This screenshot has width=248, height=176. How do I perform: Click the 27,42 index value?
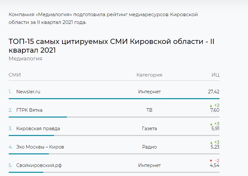click(x=213, y=92)
